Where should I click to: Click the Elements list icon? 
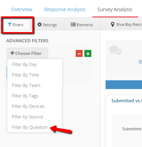coord(73,24)
